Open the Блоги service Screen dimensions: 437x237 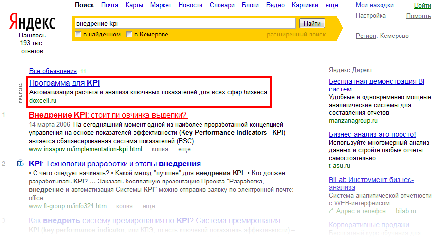click(250, 5)
